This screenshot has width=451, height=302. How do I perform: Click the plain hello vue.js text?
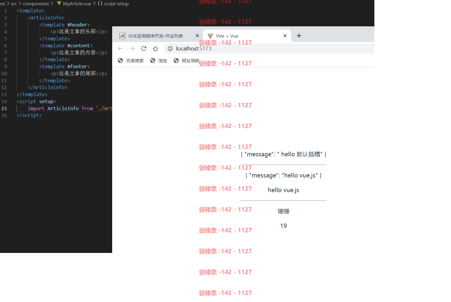(283, 190)
